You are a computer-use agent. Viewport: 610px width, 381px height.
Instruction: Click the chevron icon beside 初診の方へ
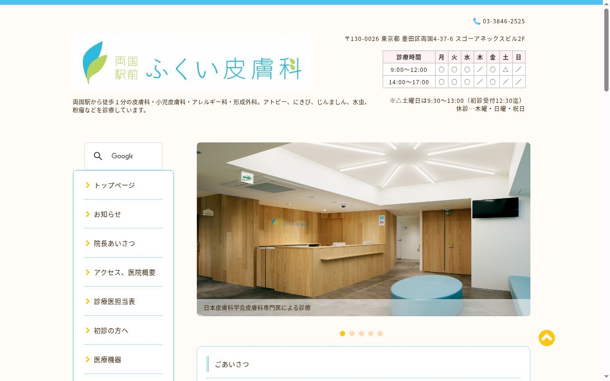click(88, 330)
